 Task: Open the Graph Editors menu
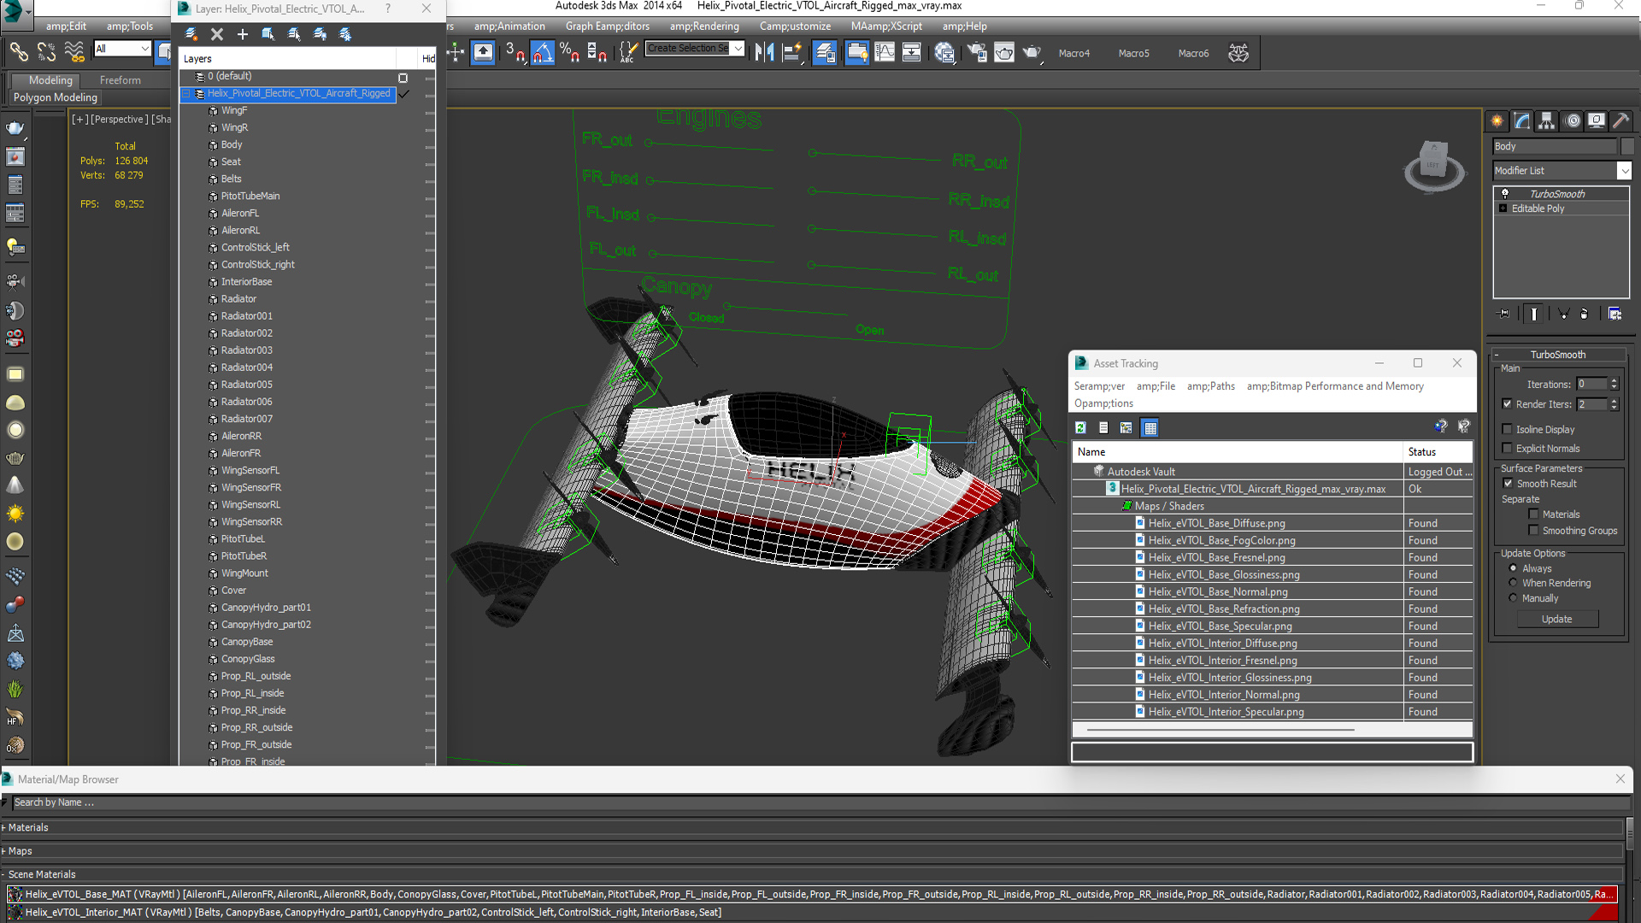(x=608, y=26)
